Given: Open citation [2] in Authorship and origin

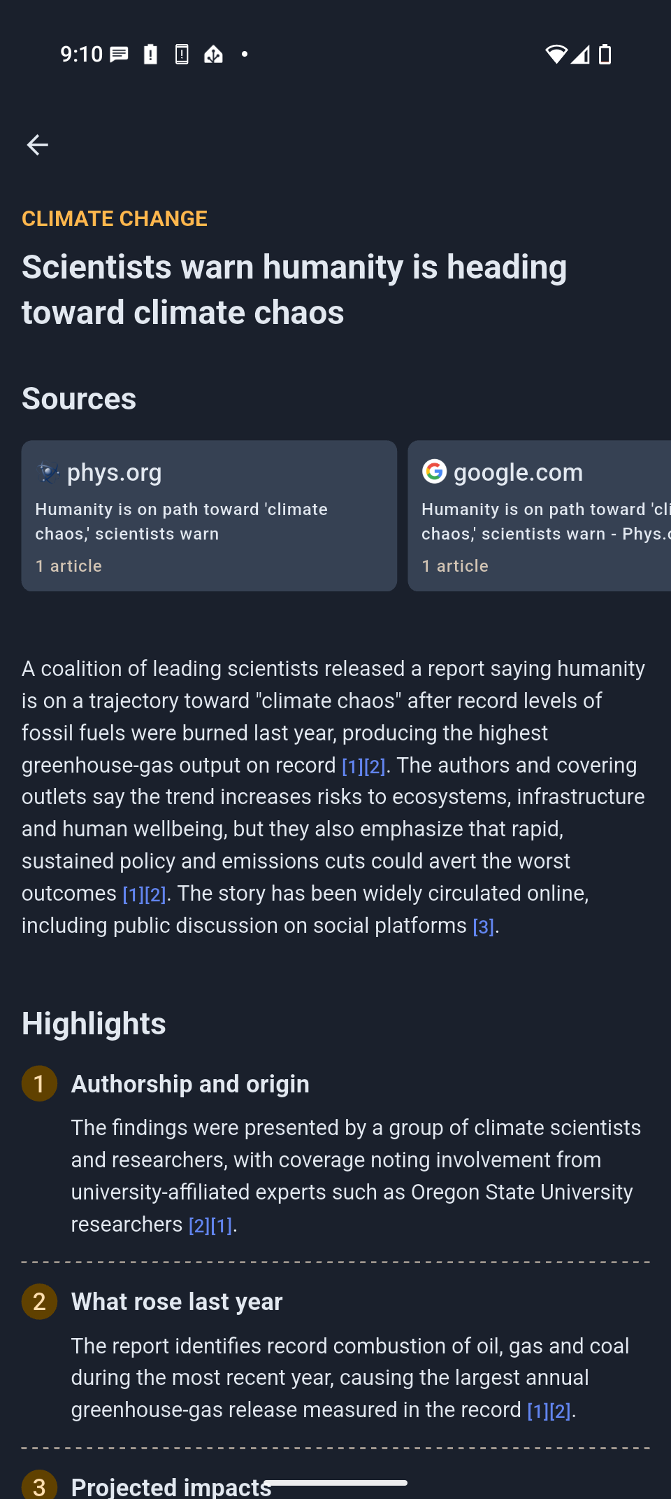Looking at the screenshot, I should click(x=199, y=1225).
